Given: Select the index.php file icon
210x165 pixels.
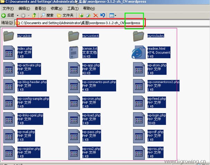Looking at the screenshot, I should pyautogui.click(x=9, y=53).
